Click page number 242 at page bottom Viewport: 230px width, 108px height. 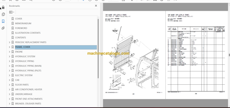coord(196,94)
